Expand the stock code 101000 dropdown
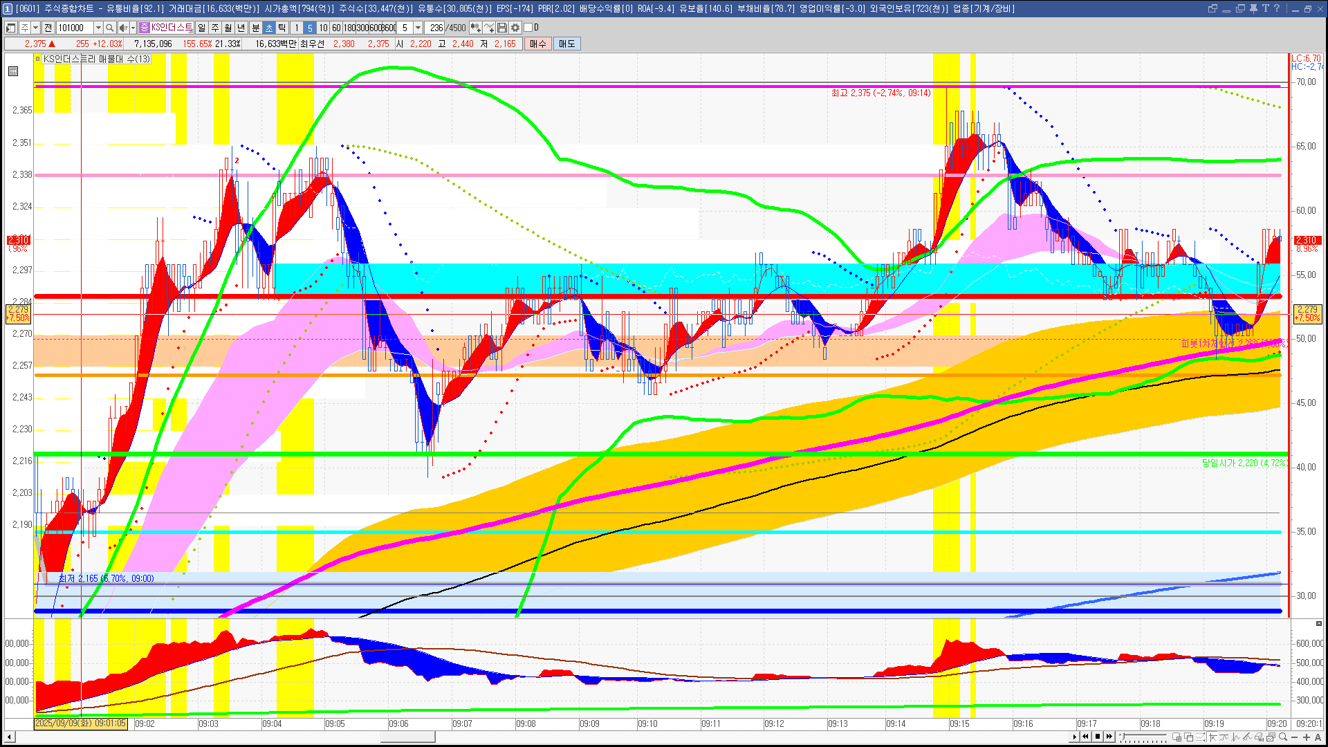Image resolution: width=1328 pixels, height=747 pixels. tap(98, 28)
